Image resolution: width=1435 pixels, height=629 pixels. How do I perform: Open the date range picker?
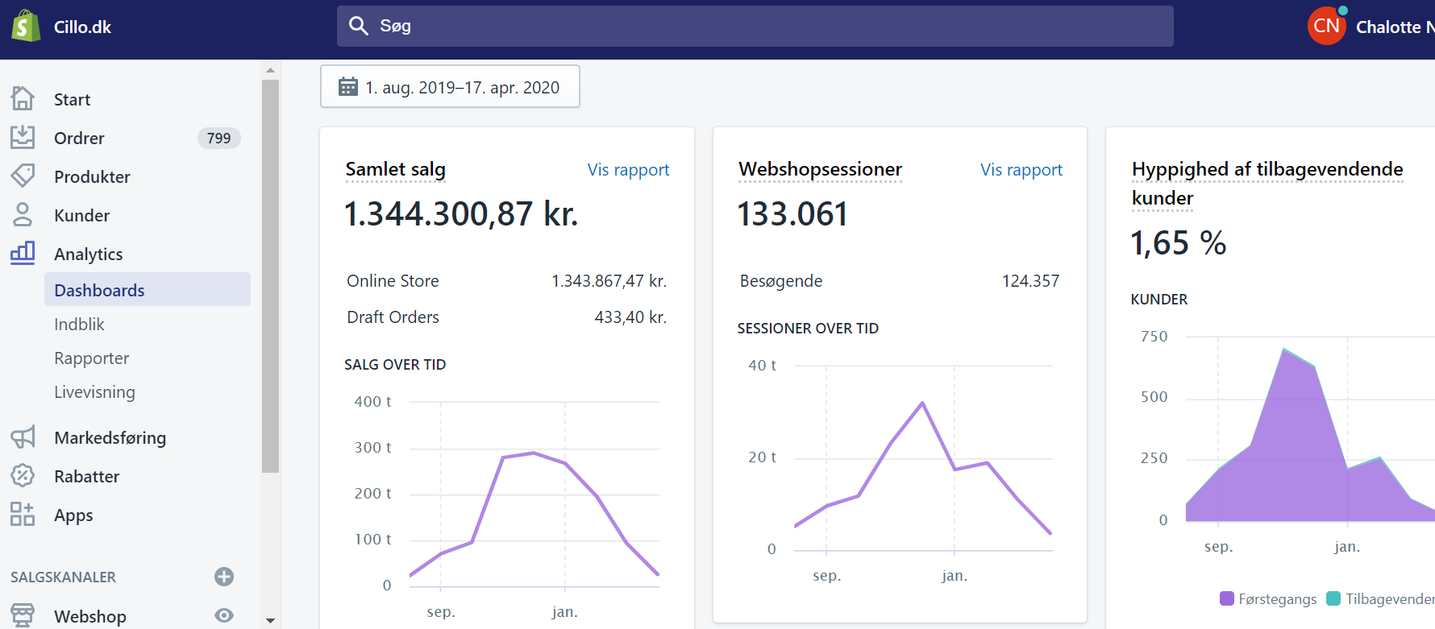click(450, 87)
